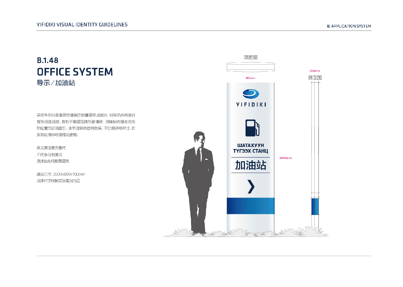The height and width of the screenshot is (287, 403).
Task: Click the B.1.48 section number
Action: (47, 60)
